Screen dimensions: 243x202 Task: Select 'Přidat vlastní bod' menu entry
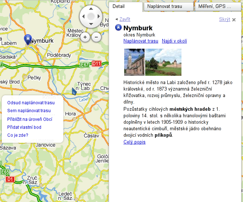pyautogui.click(x=24, y=127)
